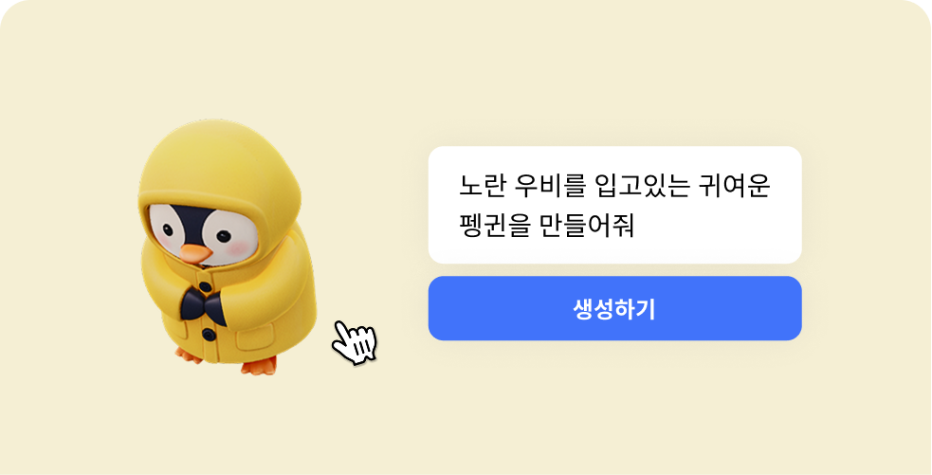The width and height of the screenshot is (932, 475).
Task: Click the penguin's right eye
Action: (223, 237)
